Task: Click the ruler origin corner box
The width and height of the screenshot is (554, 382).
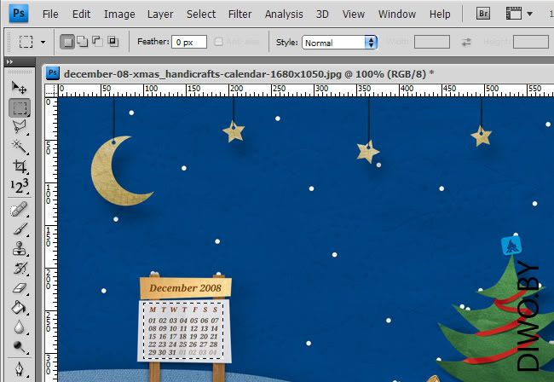Action: 52,90
